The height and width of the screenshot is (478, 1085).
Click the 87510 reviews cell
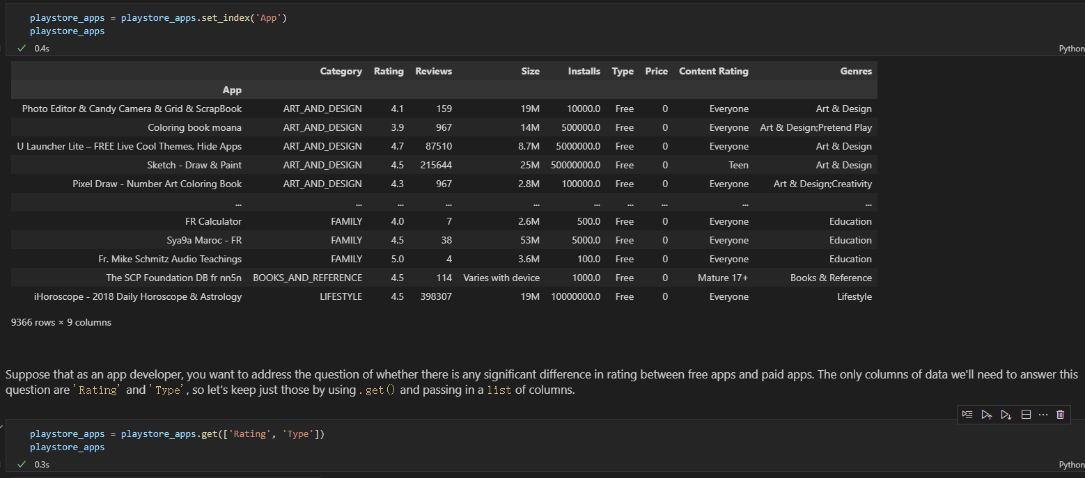click(x=439, y=146)
